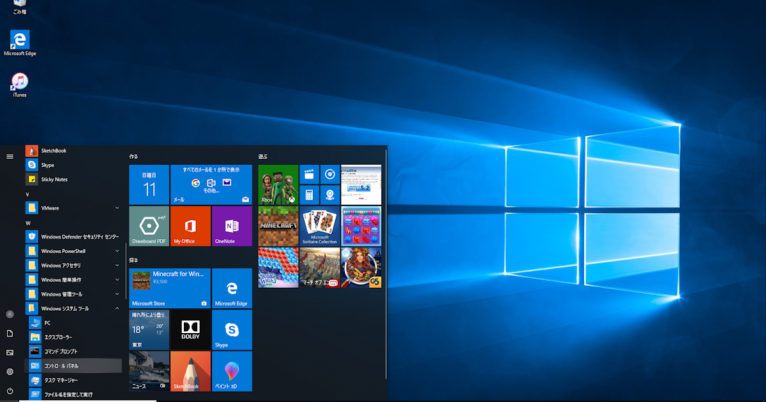The height and width of the screenshot is (402, 766).
Task: Open the Microsoft Store Minecraft tile
Action: (170, 288)
